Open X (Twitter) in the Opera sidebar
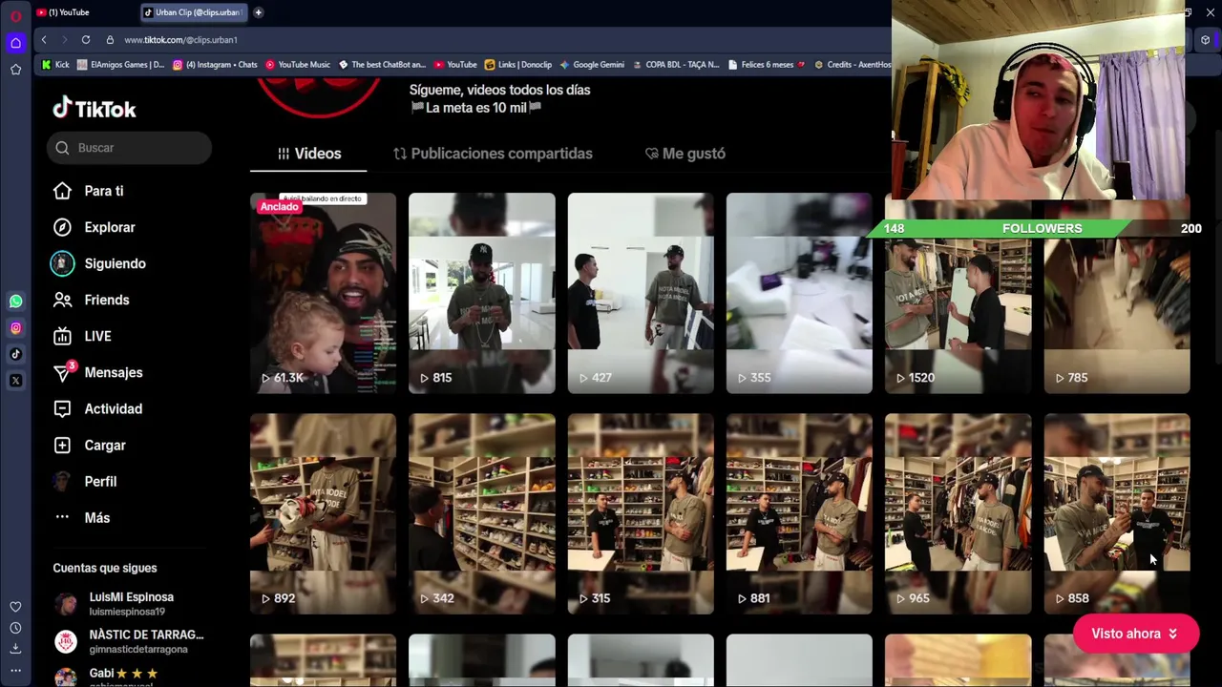This screenshot has width=1222, height=687. point(15,381)
